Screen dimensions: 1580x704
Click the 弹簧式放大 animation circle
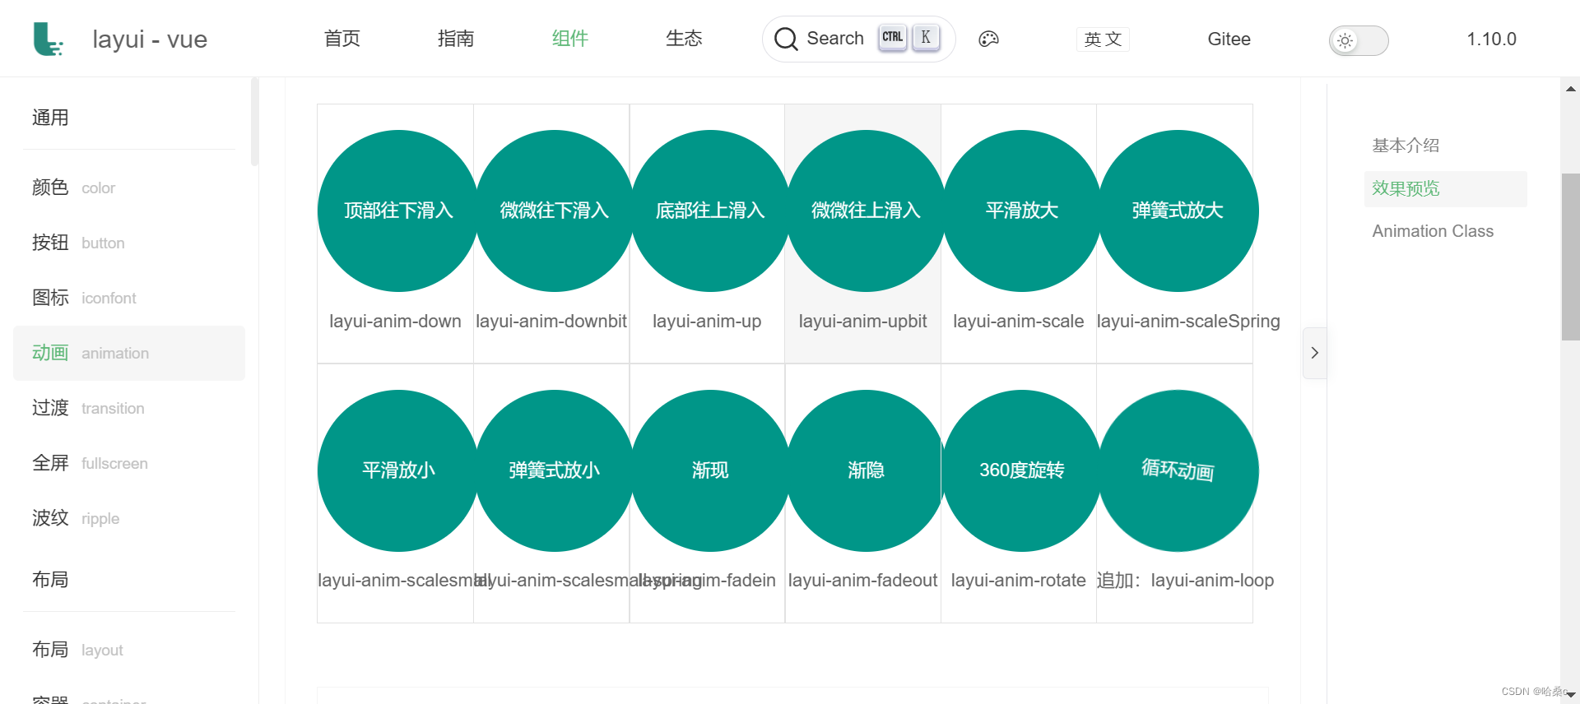coord(1178,211)
